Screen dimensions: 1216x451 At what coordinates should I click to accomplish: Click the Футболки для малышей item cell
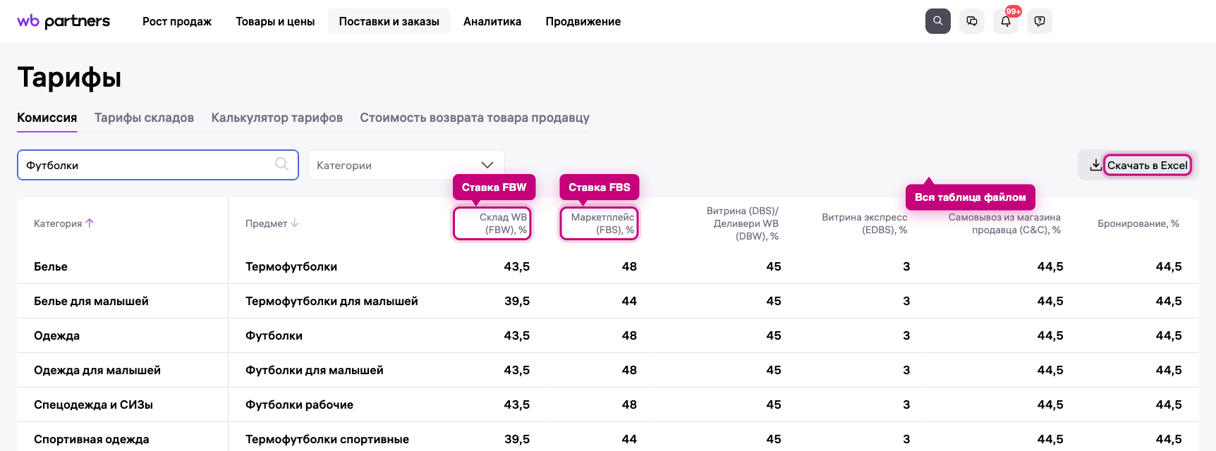315,370
